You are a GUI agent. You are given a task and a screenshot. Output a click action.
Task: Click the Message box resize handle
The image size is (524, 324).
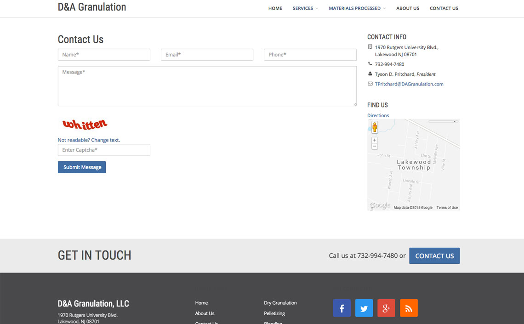point(355,104)
